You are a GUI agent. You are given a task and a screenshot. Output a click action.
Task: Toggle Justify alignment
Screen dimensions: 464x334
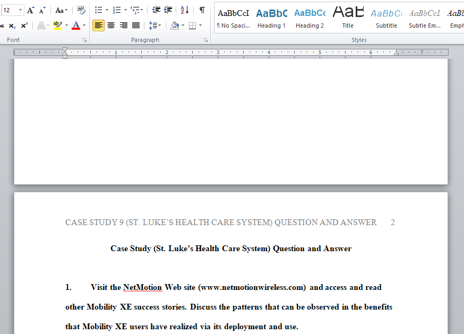coord(136,25)
